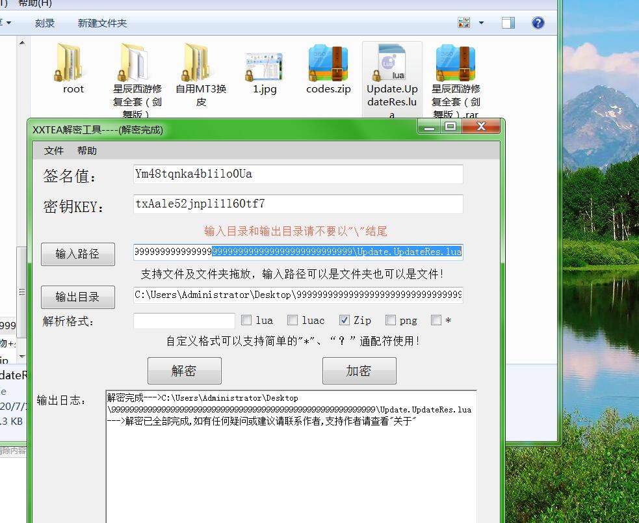Open the codes.zip archive icon
The height and width of the screenshot is (523, 639).
[x=327, y=65]
